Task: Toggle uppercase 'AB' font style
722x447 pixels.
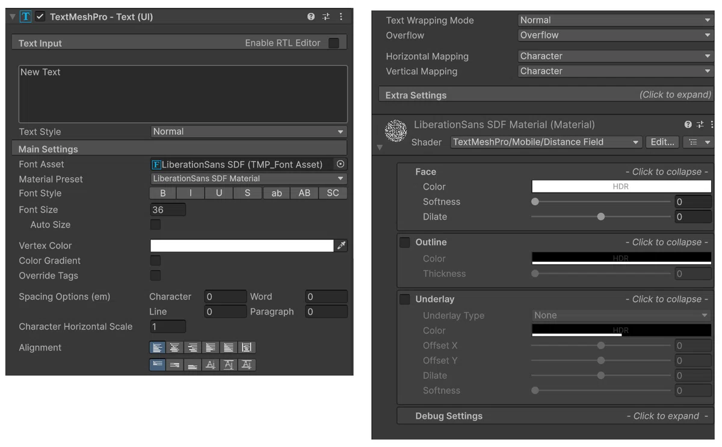Action: (x=304, y=193)
